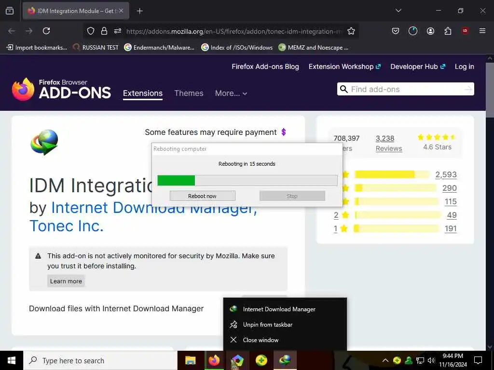
Task: Open the Firefox hamburger application menu
Action: tap(482, 31)
